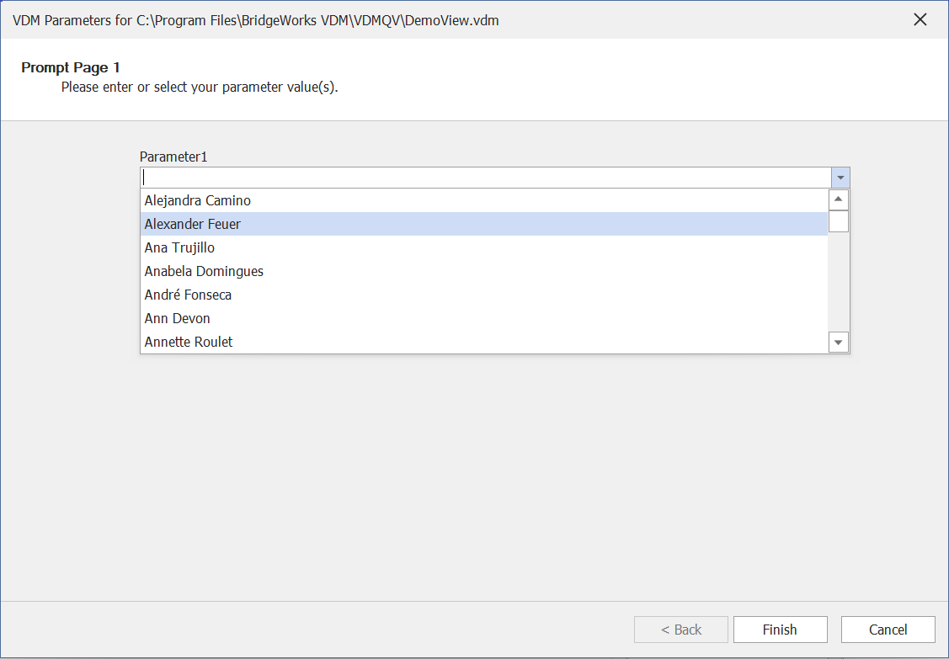Select Ann Devon in the list
The height and width of the screenshot is (659, 949).
[484, 318]
